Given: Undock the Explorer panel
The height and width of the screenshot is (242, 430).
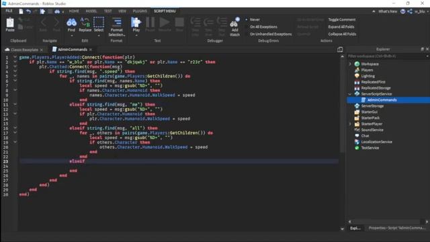Looking at the screenshot, I should coord(422,49).
